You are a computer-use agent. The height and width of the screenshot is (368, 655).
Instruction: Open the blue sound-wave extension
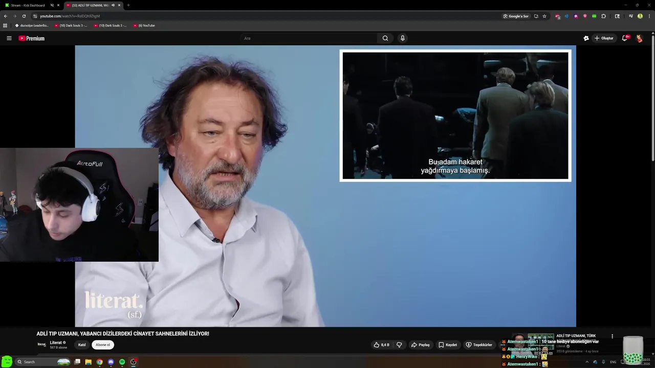[566, 16]
